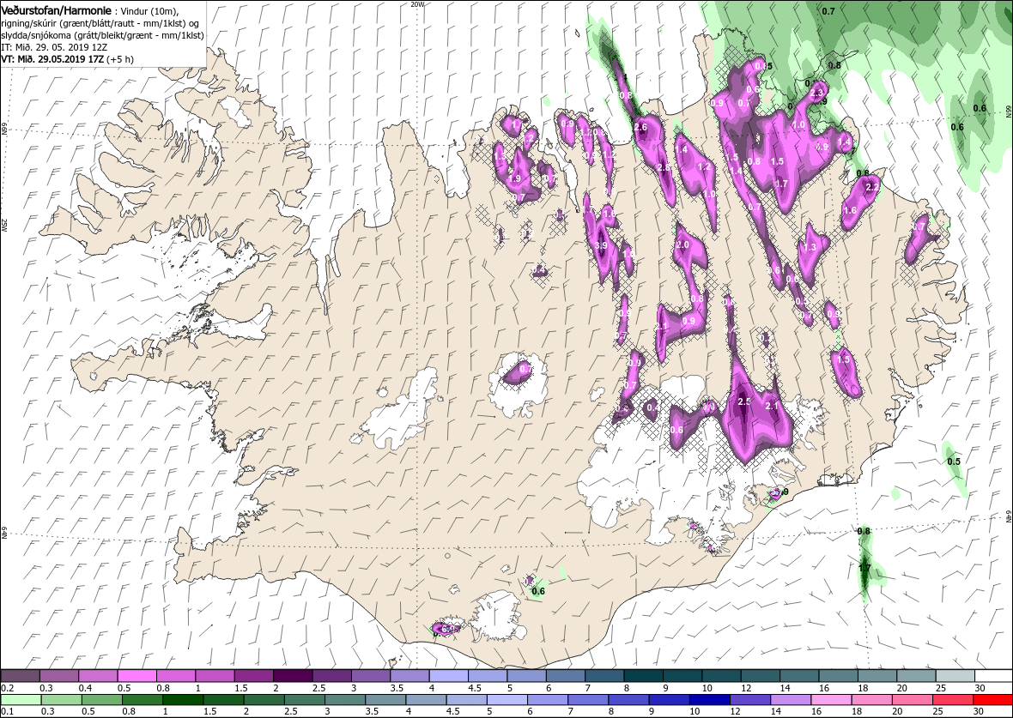Click the Veðurstofan/Harmonie title text

(x=56, y=11)
